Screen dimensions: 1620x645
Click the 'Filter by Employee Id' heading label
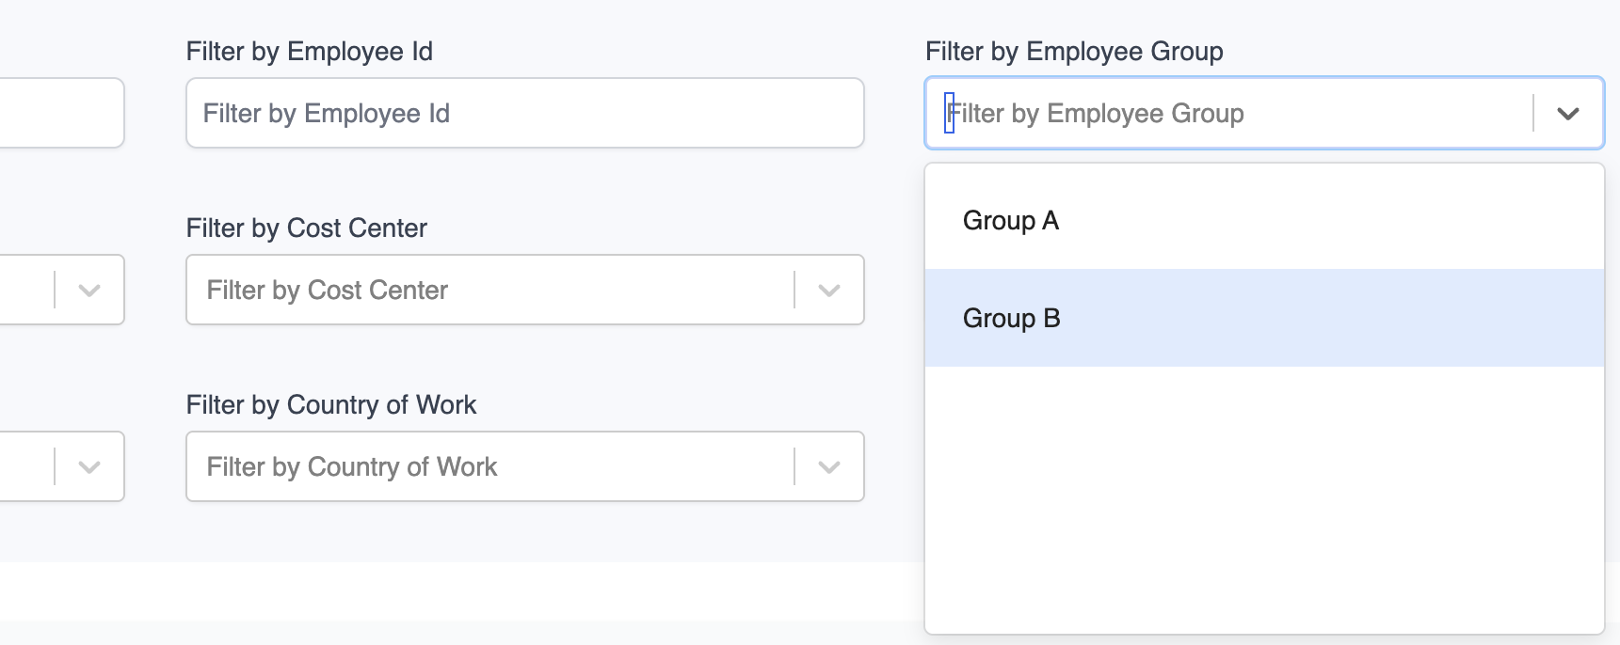point(309,52)
